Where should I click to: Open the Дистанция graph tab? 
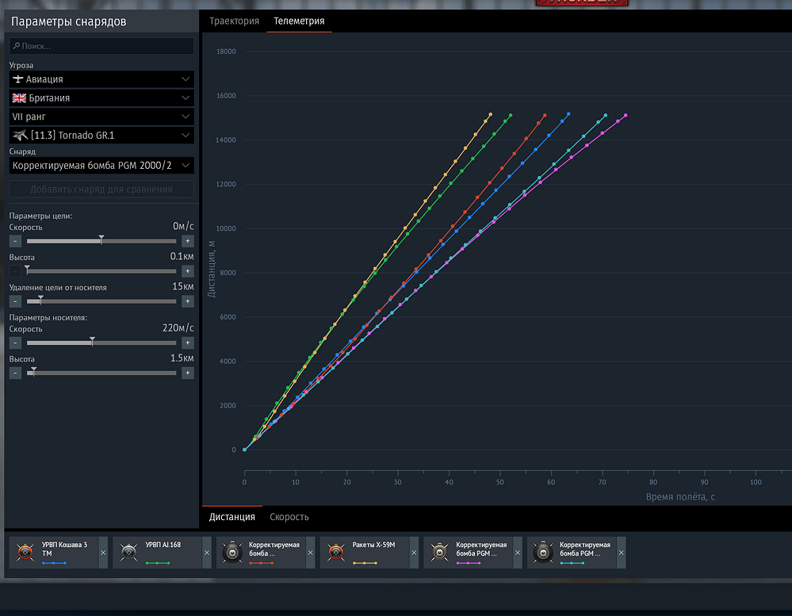click(x=231, y=517)
